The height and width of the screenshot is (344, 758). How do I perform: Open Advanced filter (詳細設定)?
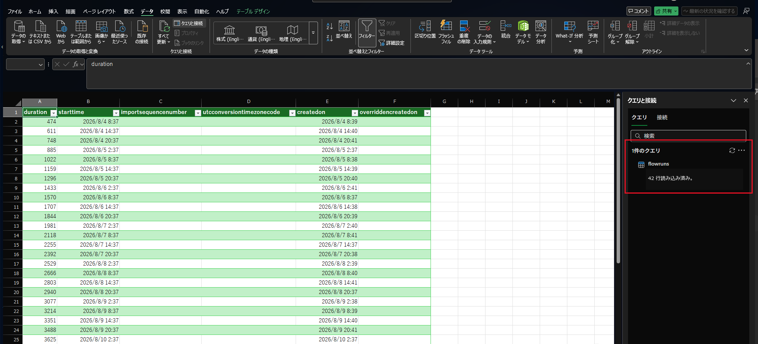point(392,43)
